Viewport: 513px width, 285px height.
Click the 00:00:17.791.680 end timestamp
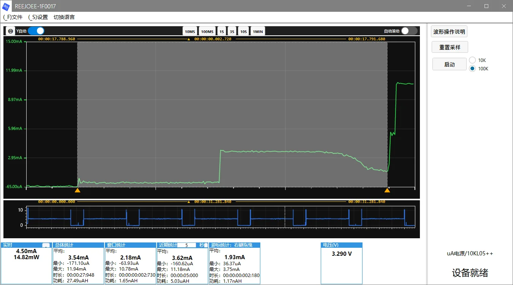point(367,39)
